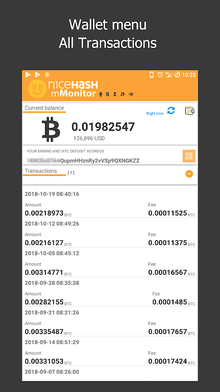The height and width of the screenshot is (392, 220).
Task: Collapse the Transactions list with orange arrow
Action: tap(189, 174)
